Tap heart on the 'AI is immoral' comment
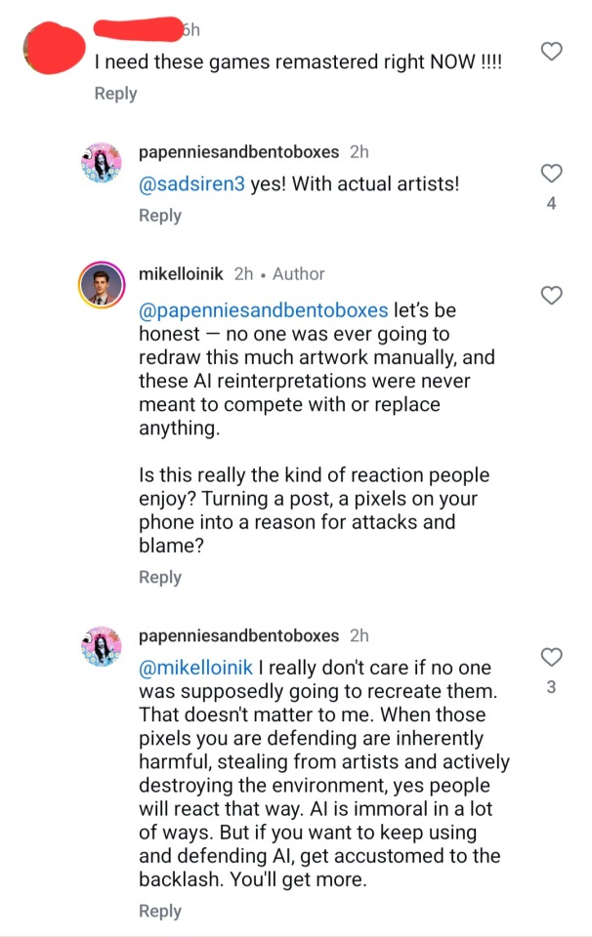Screen dimensions: 592x937 [x=551, y=657]
